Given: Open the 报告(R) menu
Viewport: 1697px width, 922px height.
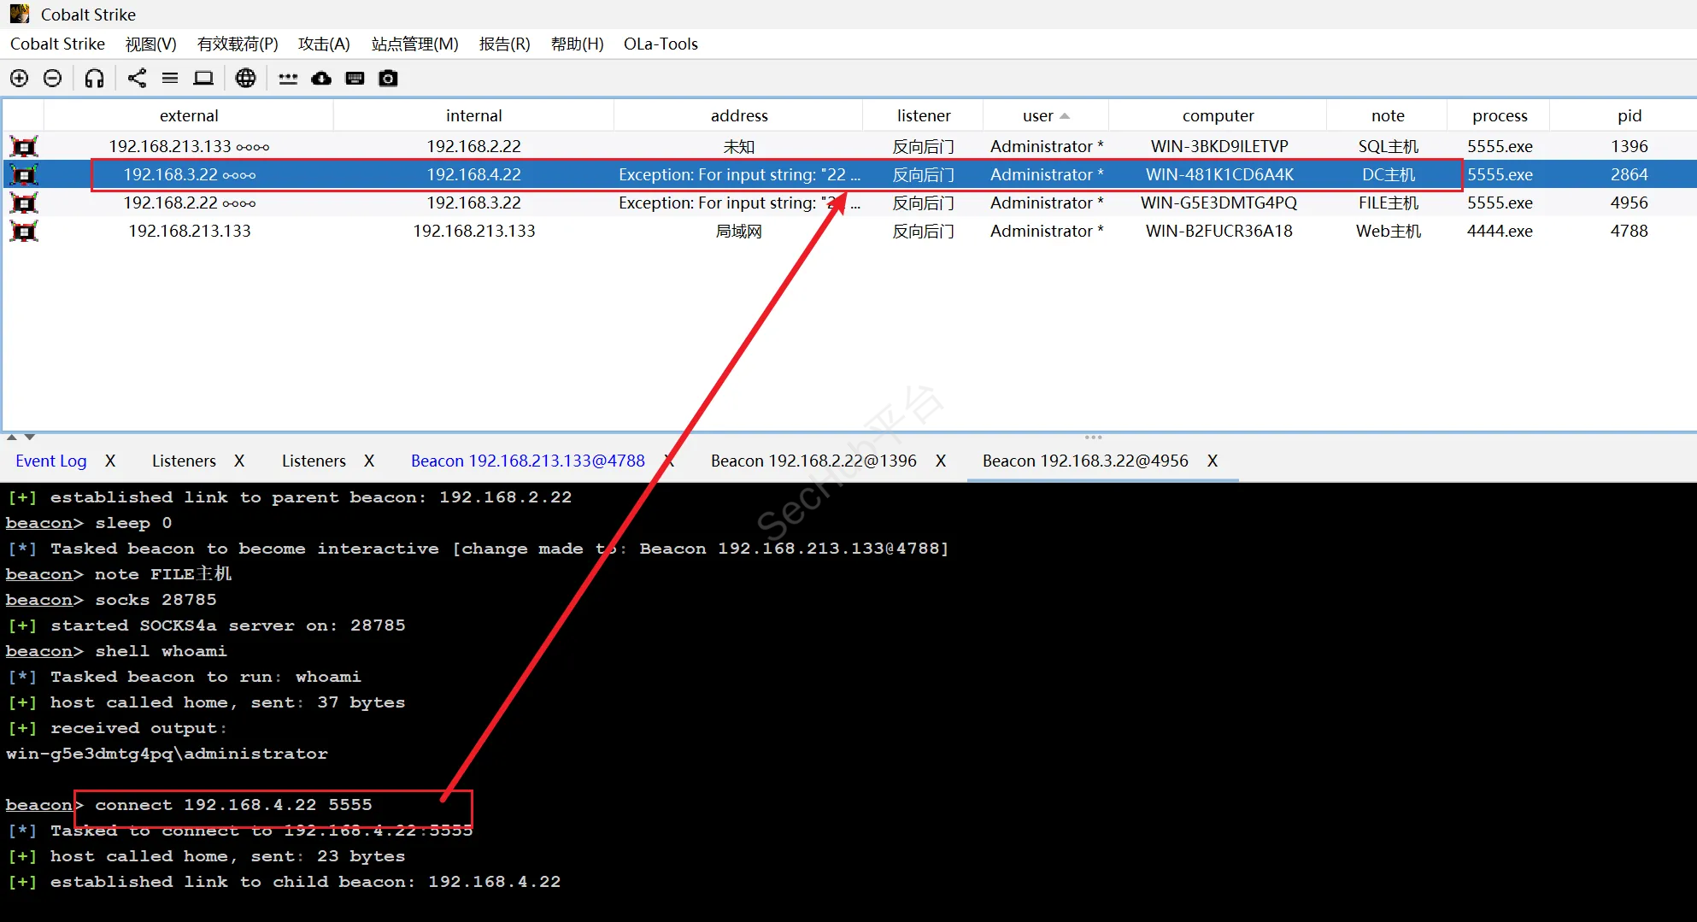Looking at the screenshot, I should pyautogui.click(x=504, y=44).
